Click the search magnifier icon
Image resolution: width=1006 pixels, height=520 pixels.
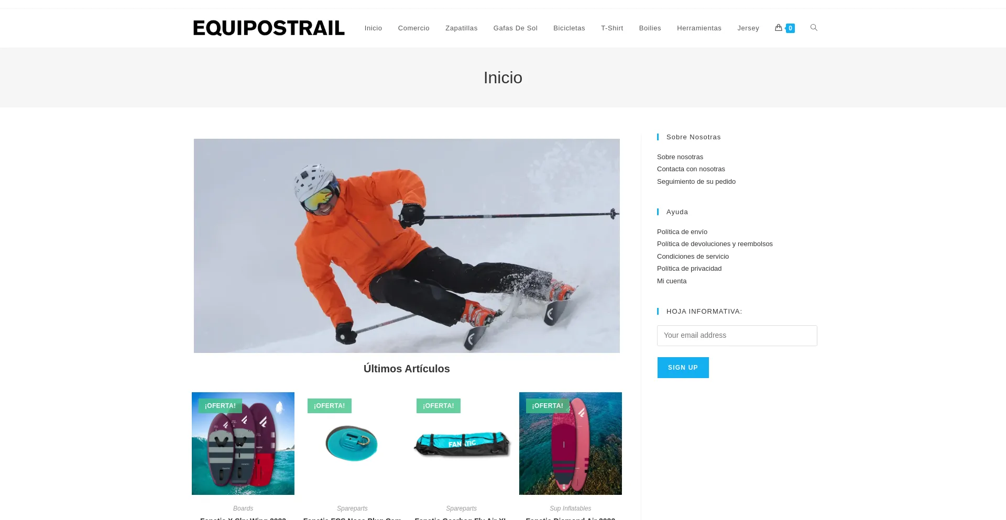click(x=814, y=28)
